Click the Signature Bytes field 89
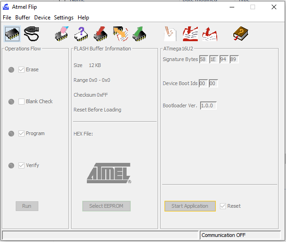Image resolution: width=286 pixels, height=242 pixels. click(x=234, y=59)
